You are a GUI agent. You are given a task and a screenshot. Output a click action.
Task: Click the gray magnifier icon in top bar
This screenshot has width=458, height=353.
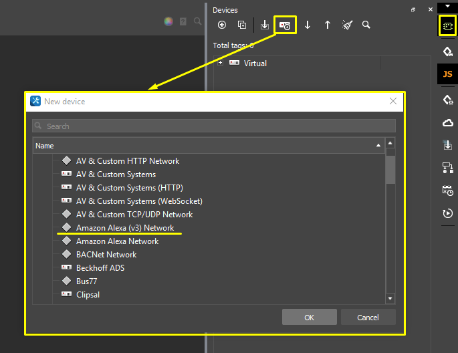pos(198,21)
